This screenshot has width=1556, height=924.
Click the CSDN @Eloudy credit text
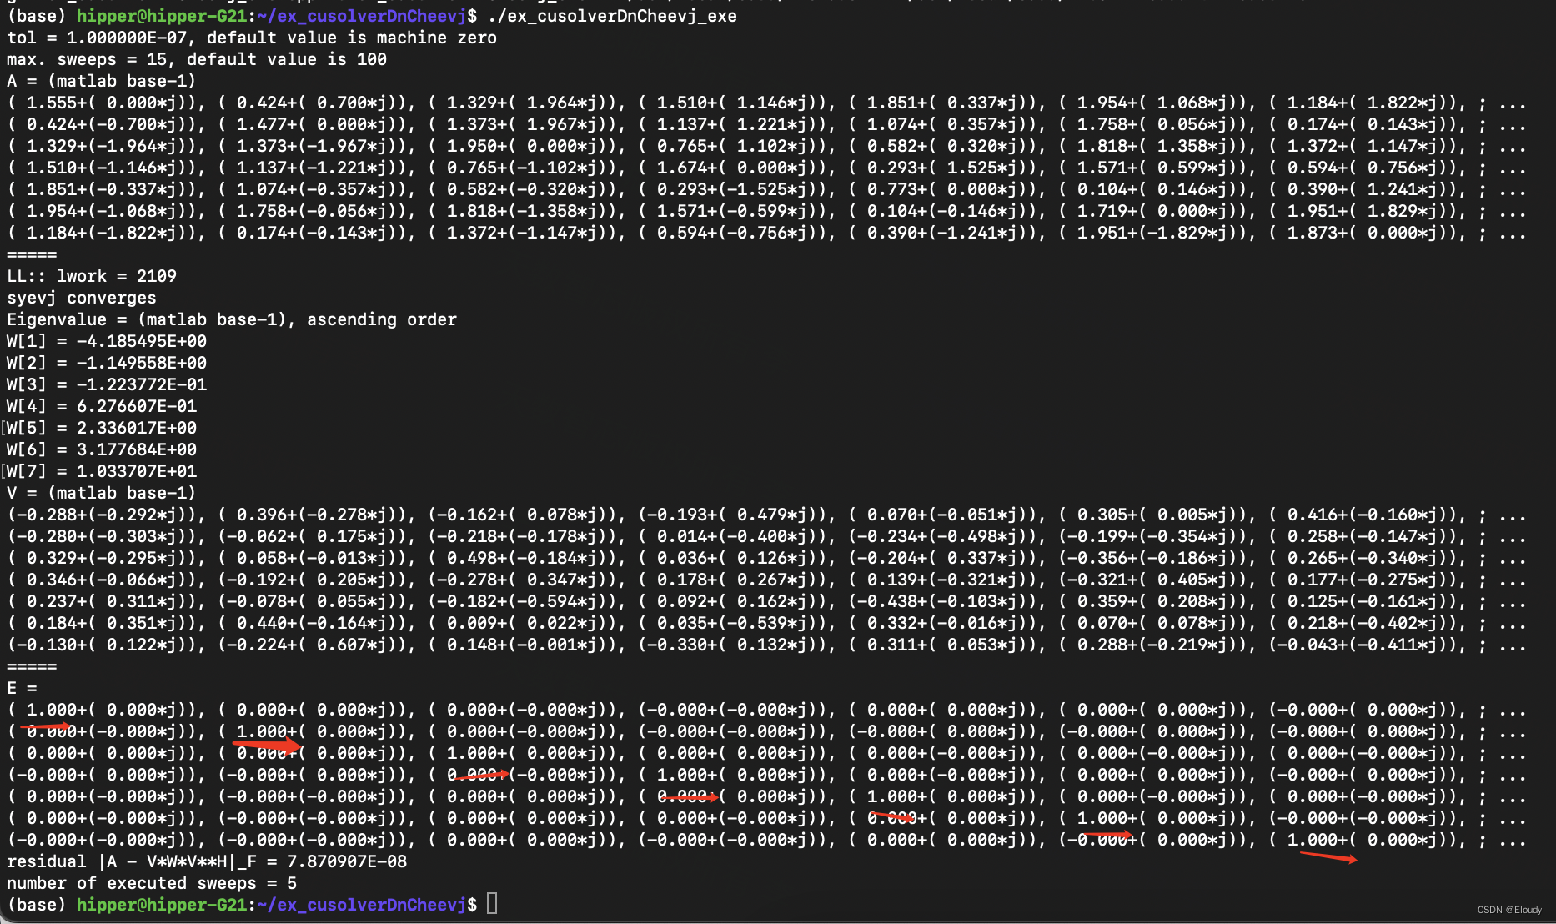[1509, 910]
